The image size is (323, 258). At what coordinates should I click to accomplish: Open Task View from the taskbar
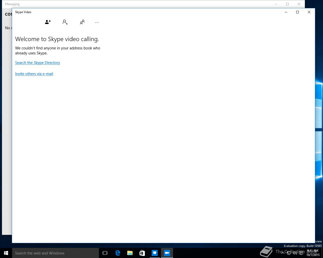(x=105, y=253)
